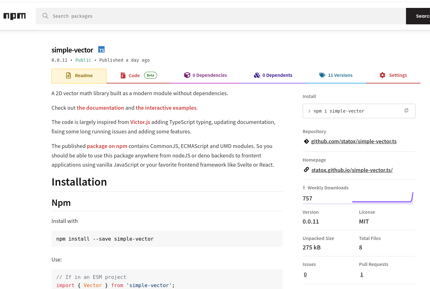
Task: Click the 275 kB unpacked size value
Action: (x=312, y=248)
